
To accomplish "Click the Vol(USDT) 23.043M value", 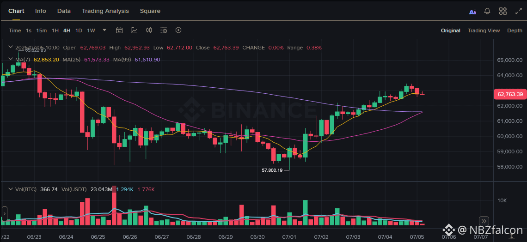I will pos(102,189).
